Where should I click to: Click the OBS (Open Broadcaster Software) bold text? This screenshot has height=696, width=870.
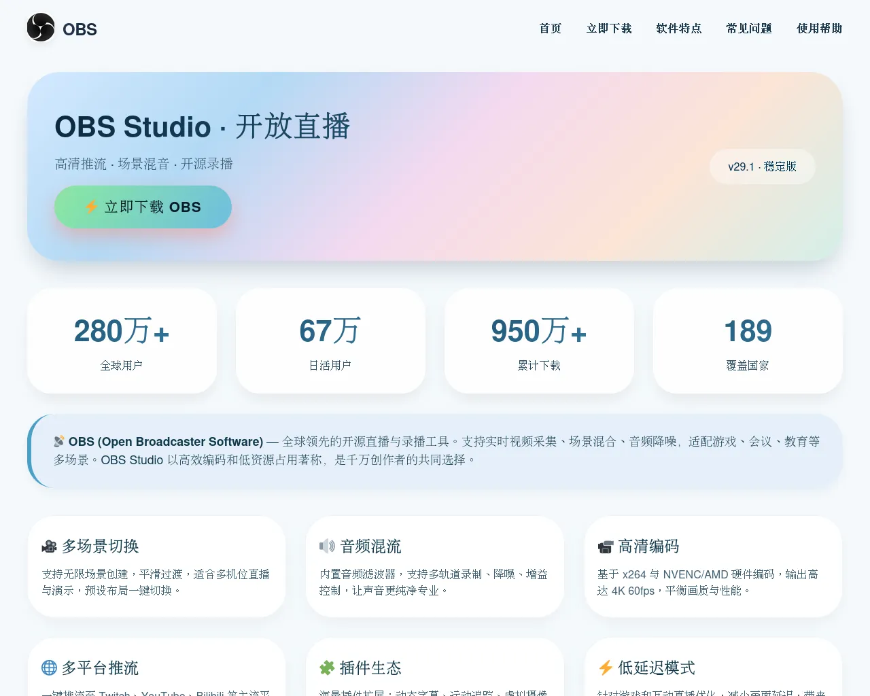166,442
